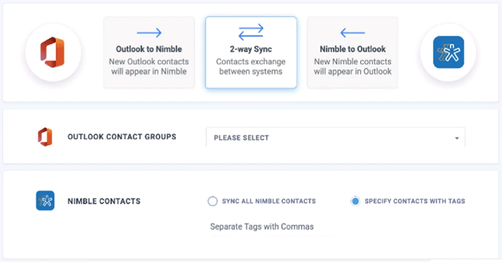Click the Separate Tags with Commas field
Screen dimensions: 502x262
332,227
